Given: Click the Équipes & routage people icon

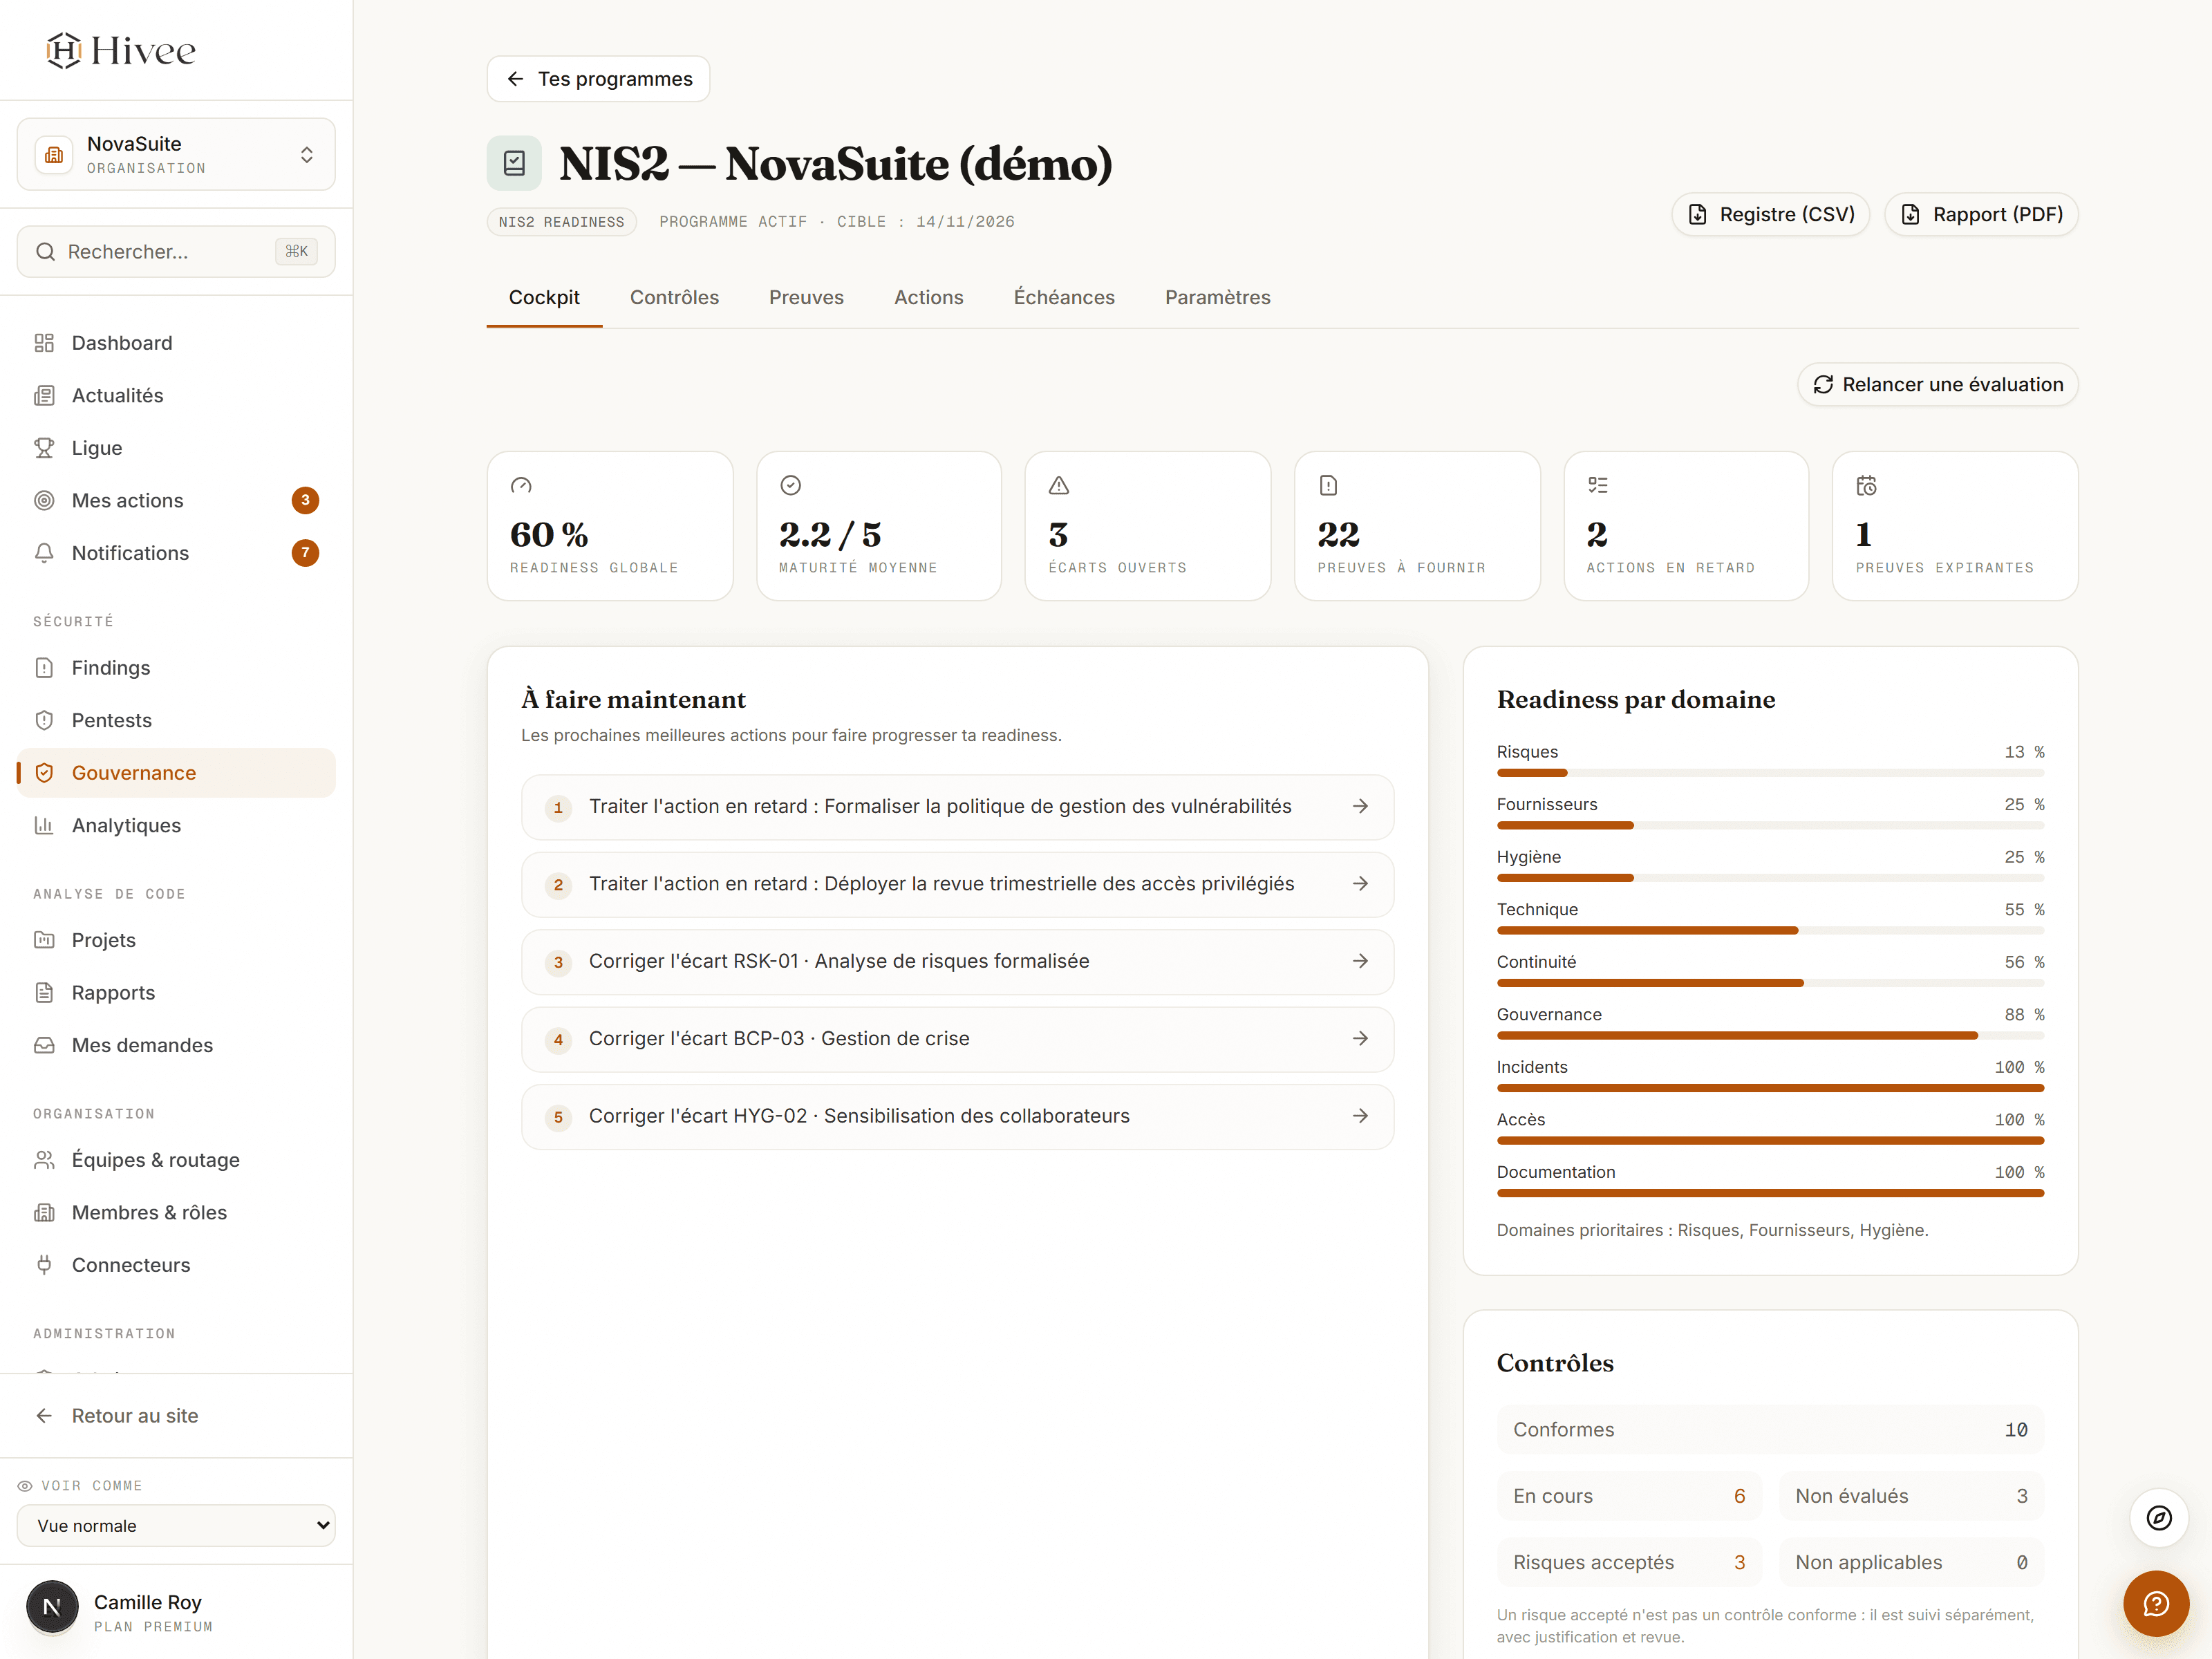Looking at the screenshot, I should (x=44, y=1160).
